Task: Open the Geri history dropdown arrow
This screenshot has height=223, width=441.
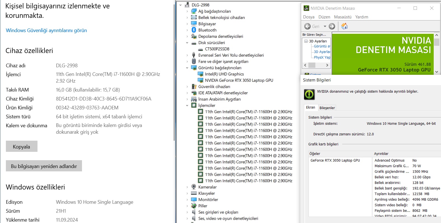Action: point(325,26)
